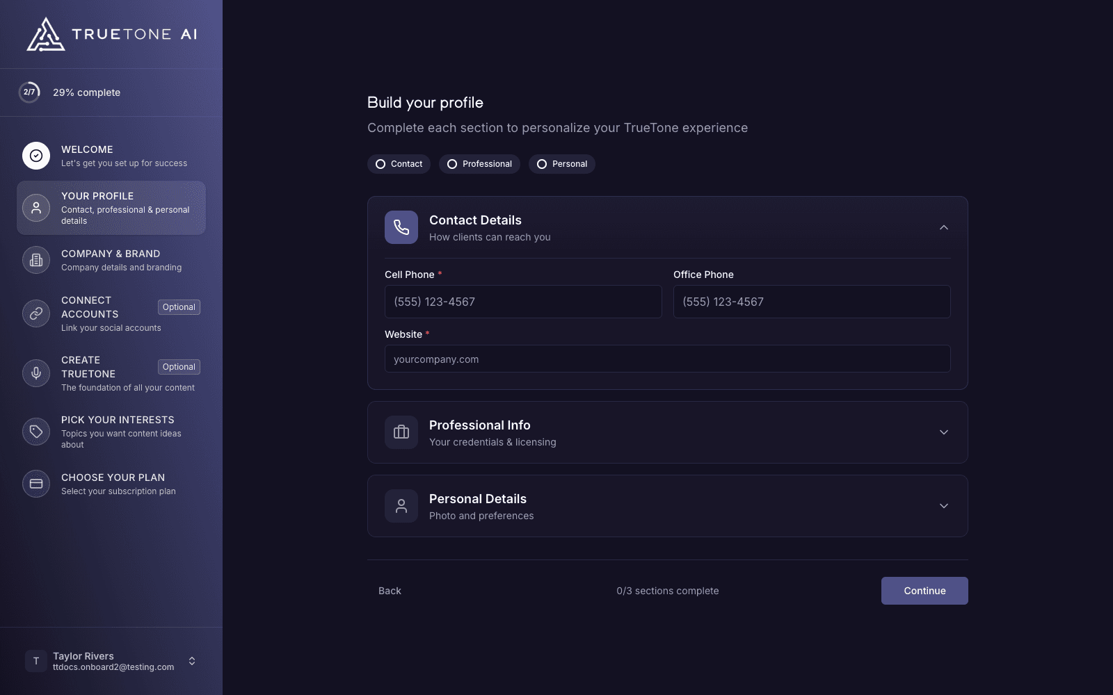
Task: Click the Professional Info briefcase icon
Action: tap(401, 432)
